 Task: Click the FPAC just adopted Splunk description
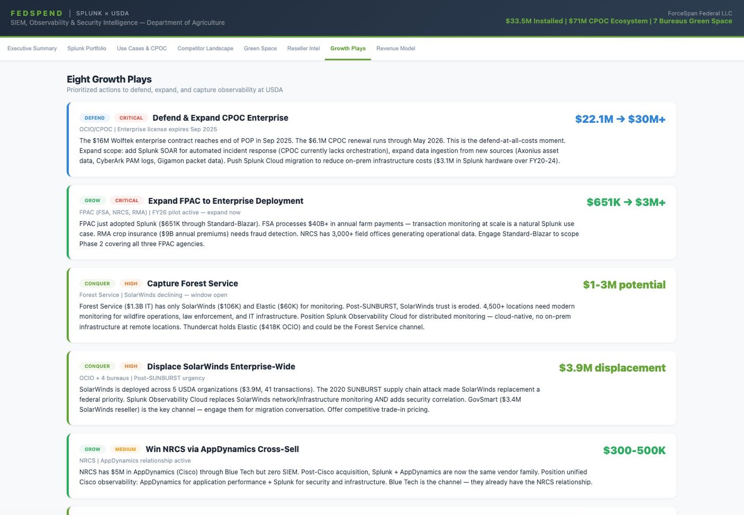click(329, 234)
